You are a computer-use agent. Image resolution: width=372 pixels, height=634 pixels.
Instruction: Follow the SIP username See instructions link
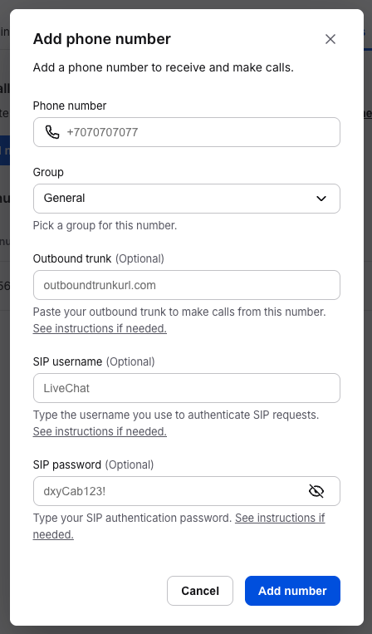(100, 431)
